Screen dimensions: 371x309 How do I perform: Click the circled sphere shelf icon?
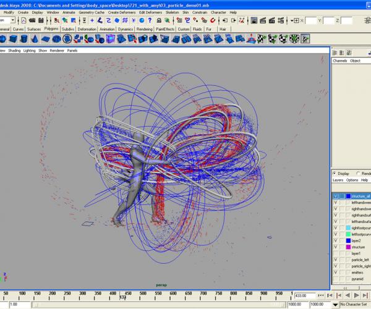coord(67,39)
